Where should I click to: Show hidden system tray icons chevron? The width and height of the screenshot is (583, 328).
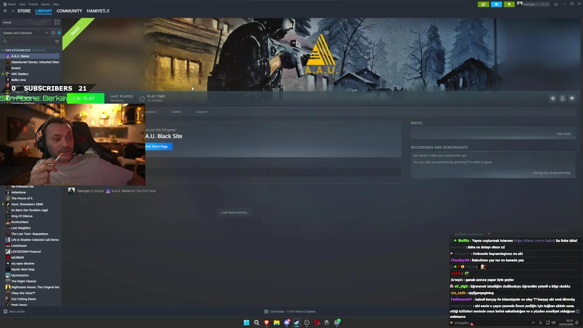click(x=533, y=323)
